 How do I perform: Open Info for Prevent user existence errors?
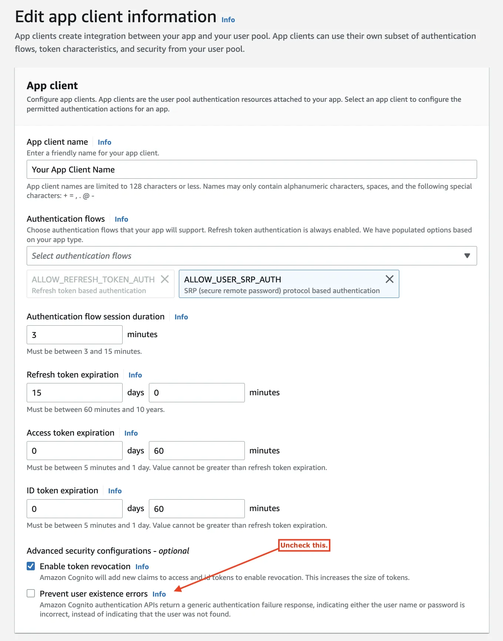tap(159, 594)
